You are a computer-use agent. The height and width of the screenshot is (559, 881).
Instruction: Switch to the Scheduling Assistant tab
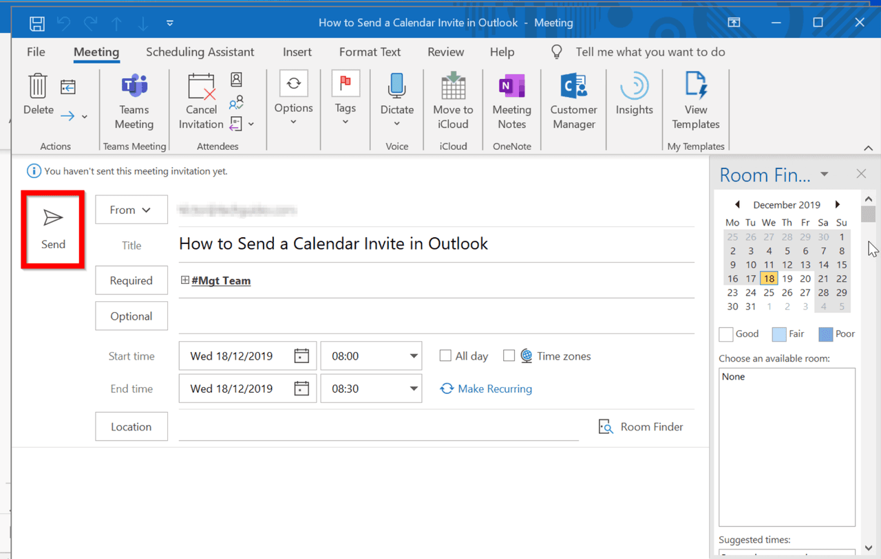point(200,52)
